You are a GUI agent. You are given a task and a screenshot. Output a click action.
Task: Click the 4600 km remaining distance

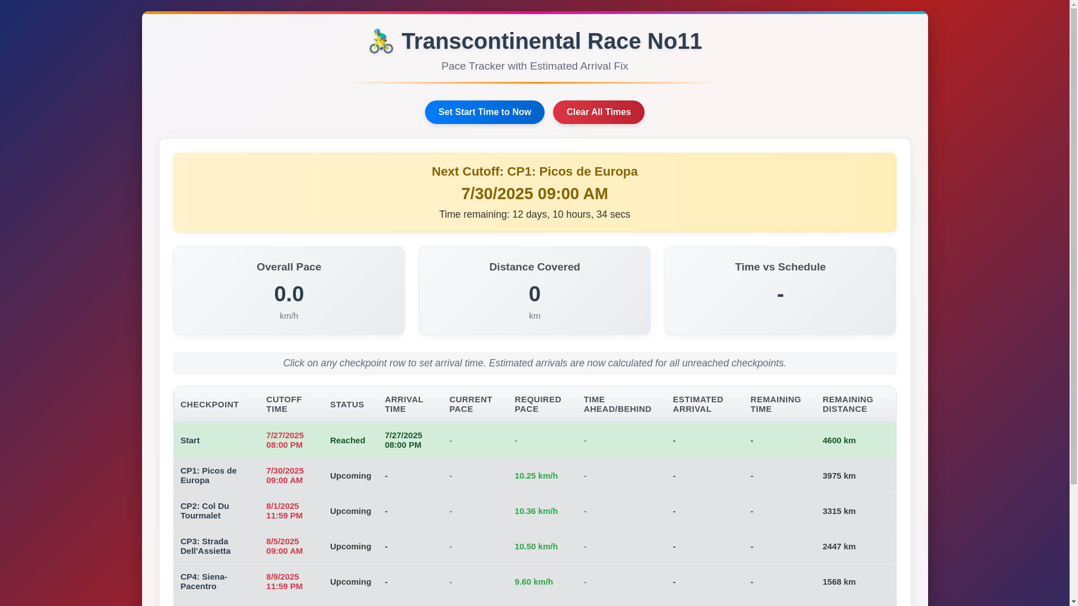(x=839, y=440)
